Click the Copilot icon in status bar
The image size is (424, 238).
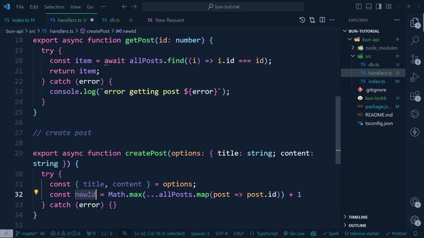coord(313,233)
